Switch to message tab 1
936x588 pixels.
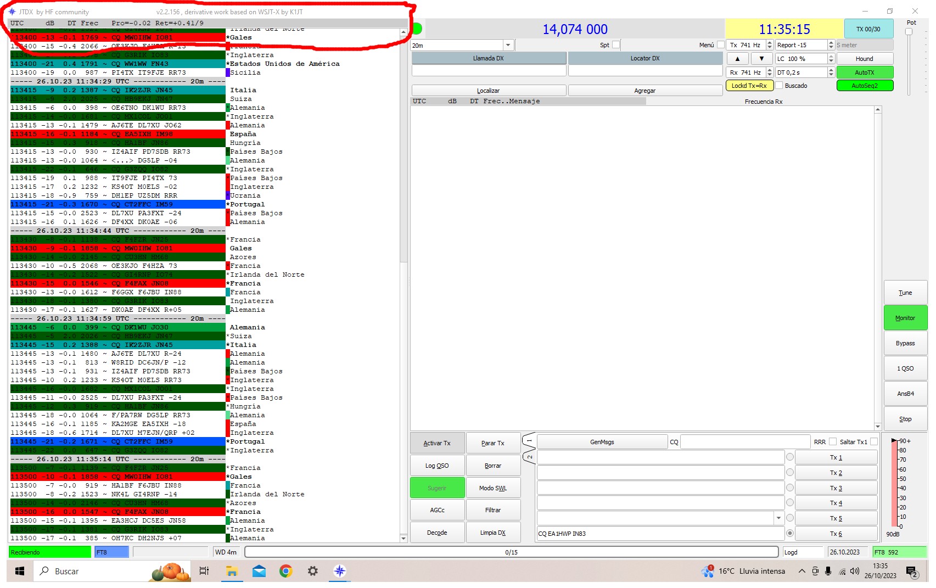(529, 440)
